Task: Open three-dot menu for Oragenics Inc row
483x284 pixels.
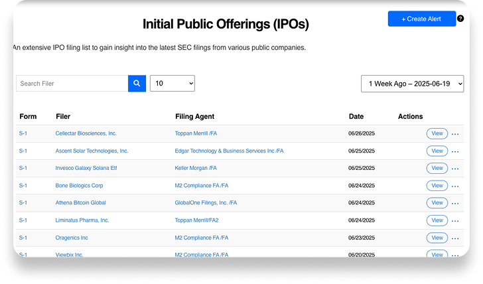Action: click(x=455, y=238)
